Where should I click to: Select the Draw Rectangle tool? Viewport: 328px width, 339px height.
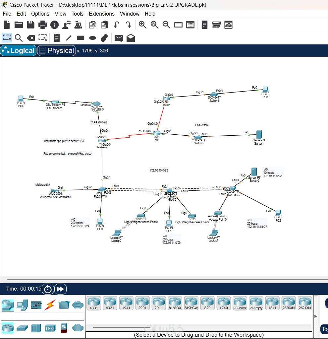(x=81, y=38)
